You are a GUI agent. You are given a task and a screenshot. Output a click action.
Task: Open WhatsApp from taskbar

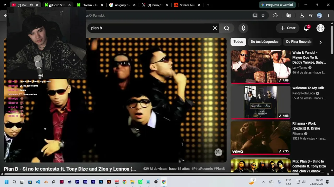[140, 182]
